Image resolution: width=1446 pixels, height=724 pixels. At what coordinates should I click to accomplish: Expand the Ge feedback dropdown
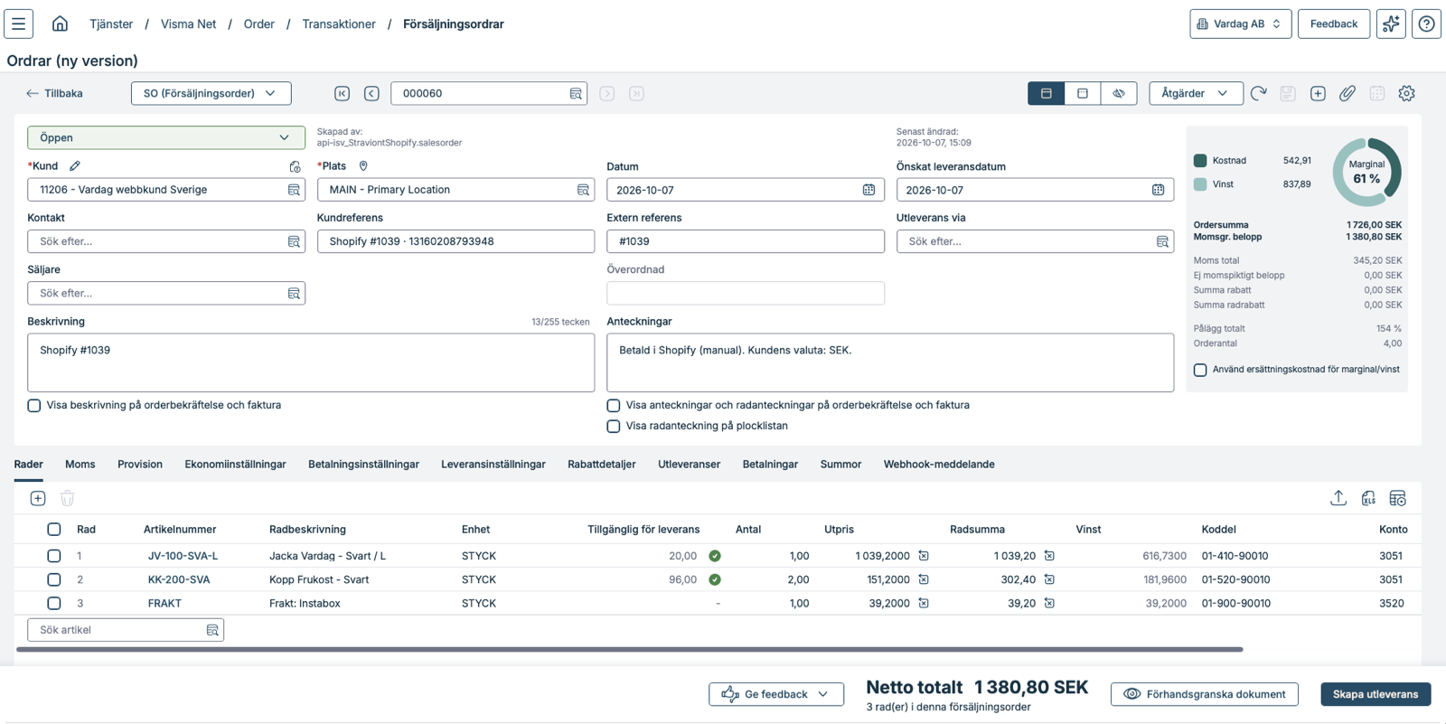point(776,694)
